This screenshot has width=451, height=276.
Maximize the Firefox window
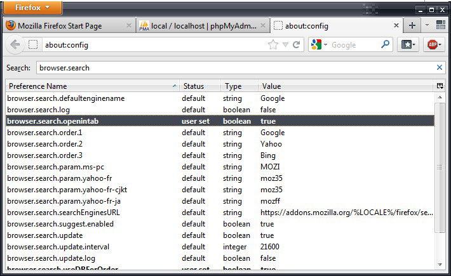click(431, 10)
